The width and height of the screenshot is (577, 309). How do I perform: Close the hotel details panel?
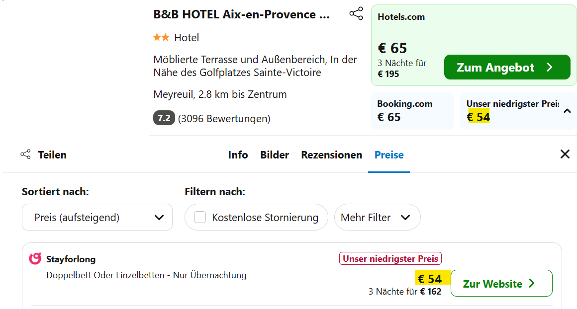coord(565,154)
